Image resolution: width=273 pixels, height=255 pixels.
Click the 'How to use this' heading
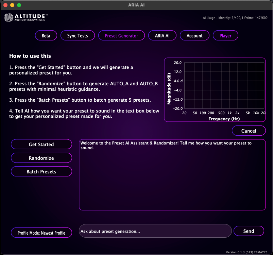coord(30,56)
